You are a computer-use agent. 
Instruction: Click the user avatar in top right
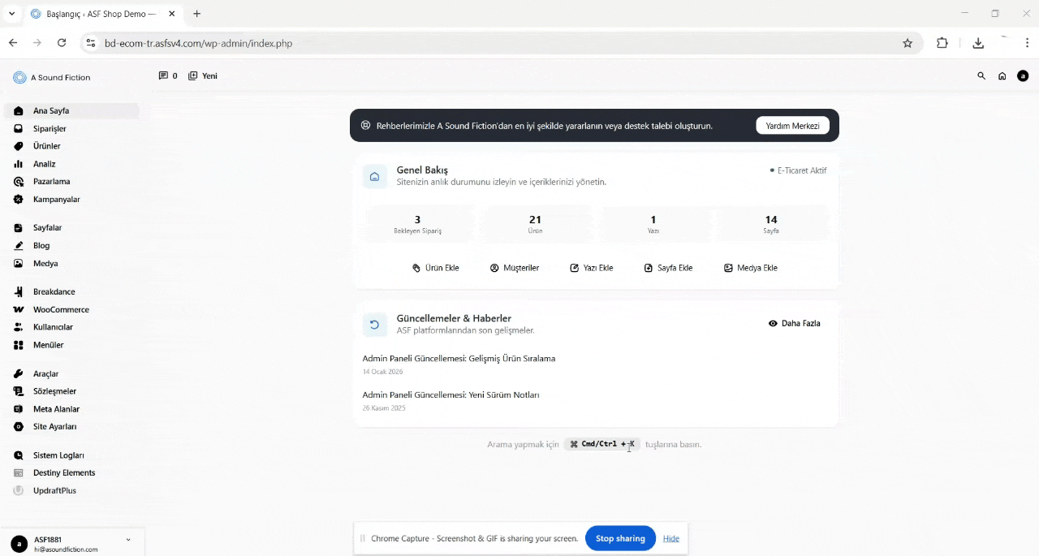pyautogui.click(x=1023, y=75)
